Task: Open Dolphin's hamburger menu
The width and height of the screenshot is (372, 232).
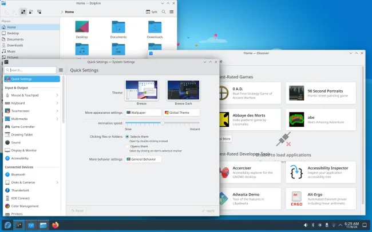Action: (x=172, y=11)
